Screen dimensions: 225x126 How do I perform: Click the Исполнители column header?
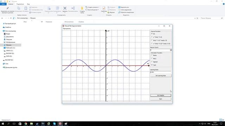69,22
